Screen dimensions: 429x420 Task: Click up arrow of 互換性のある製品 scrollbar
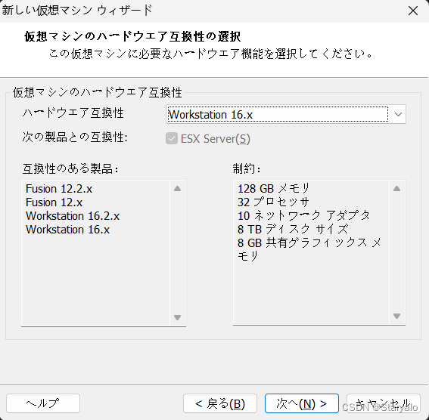coord(178,188)
